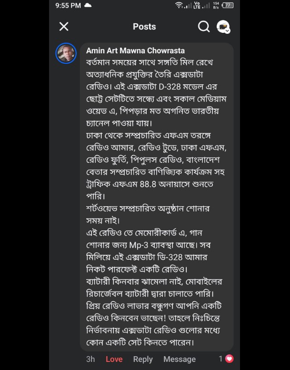Tap the comment text bubble
The image size is (290, 370).
coord(156,200)
